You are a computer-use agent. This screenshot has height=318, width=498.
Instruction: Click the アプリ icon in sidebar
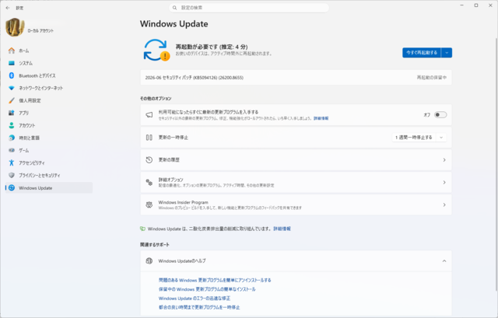click(x=12, y=113)
